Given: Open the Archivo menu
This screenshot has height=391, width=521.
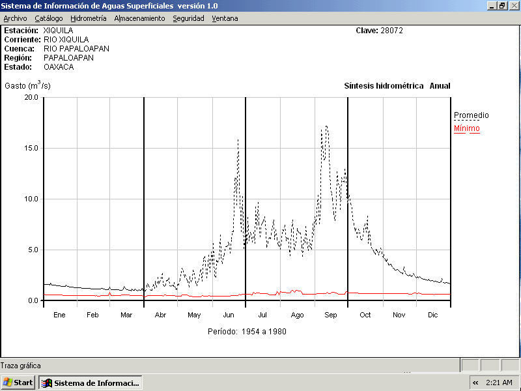Looking at the screenshot, I should point(16,18).
